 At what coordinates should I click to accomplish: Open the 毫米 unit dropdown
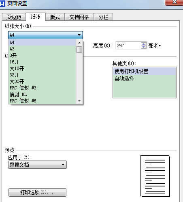pos(155,46)
